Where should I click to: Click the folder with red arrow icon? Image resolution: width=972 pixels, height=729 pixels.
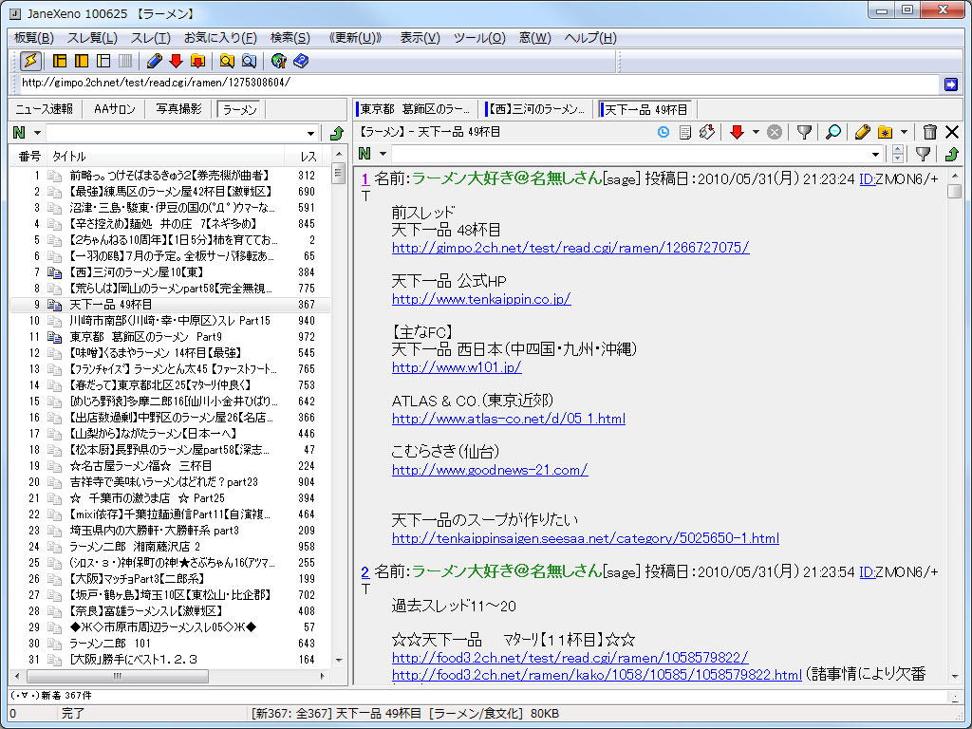[197, 61]
